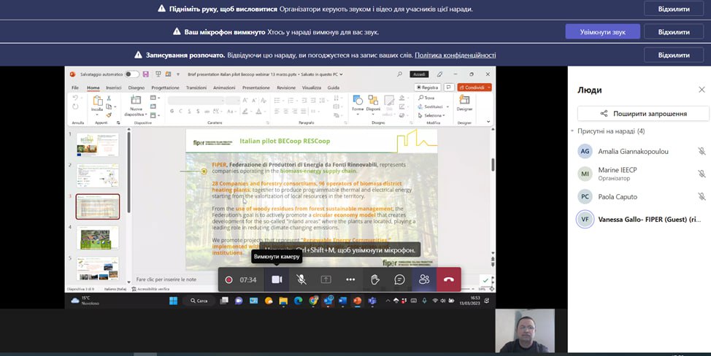Open the Animazioni ribbon tab
This screenshot has height=356, width=711.
click(x=224, y=88)
